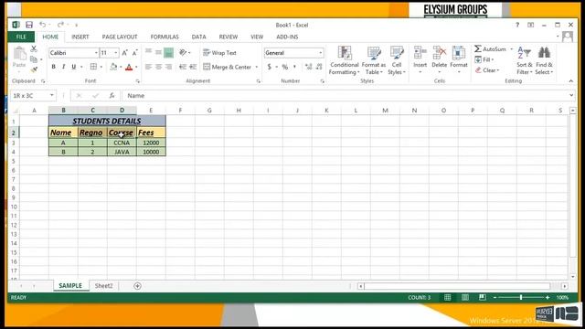
Task: Toggle Bold formatting
Action: (53, 67)
